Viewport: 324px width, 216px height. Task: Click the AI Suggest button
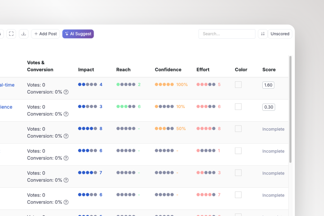pyautogui.click(x=78, y=34)
